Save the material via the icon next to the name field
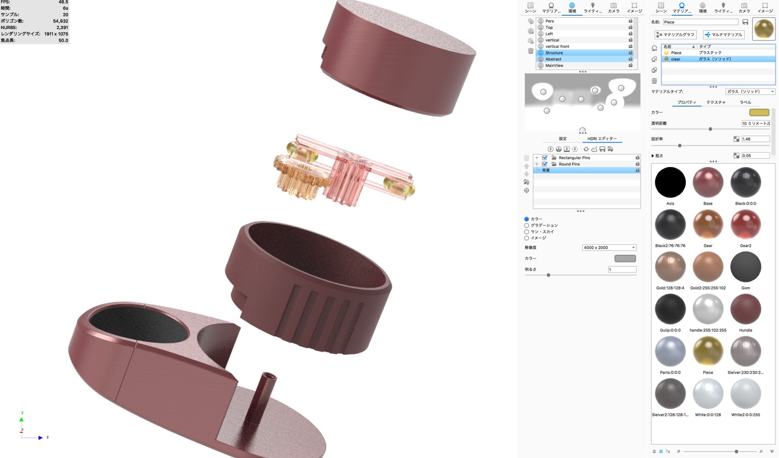The height and width of the screenshot is (458, 779). coord(745,22)
